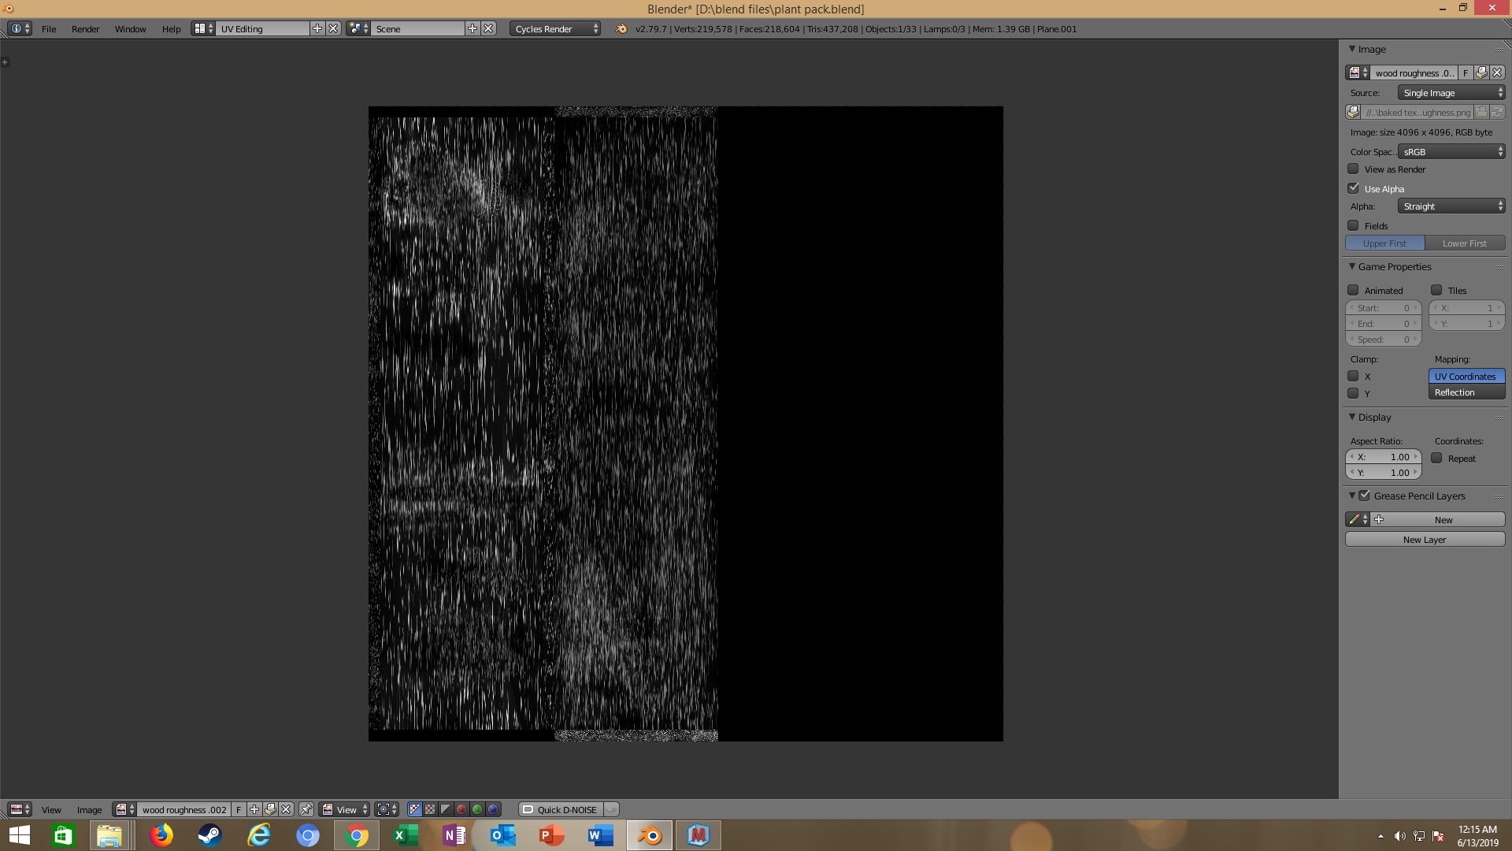Viewport: 1512px width, 851px height.
Task: Click the green channel display button
Action: tap(477, 809)
